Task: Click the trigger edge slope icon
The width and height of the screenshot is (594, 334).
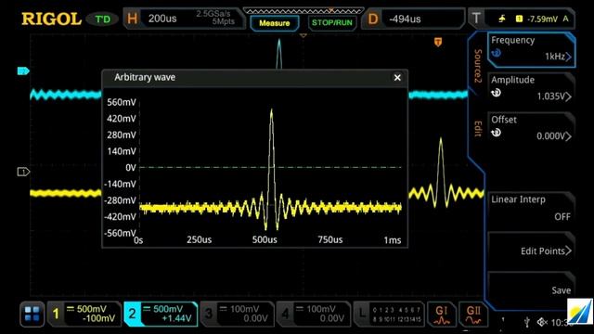Action: pos(502,19)
